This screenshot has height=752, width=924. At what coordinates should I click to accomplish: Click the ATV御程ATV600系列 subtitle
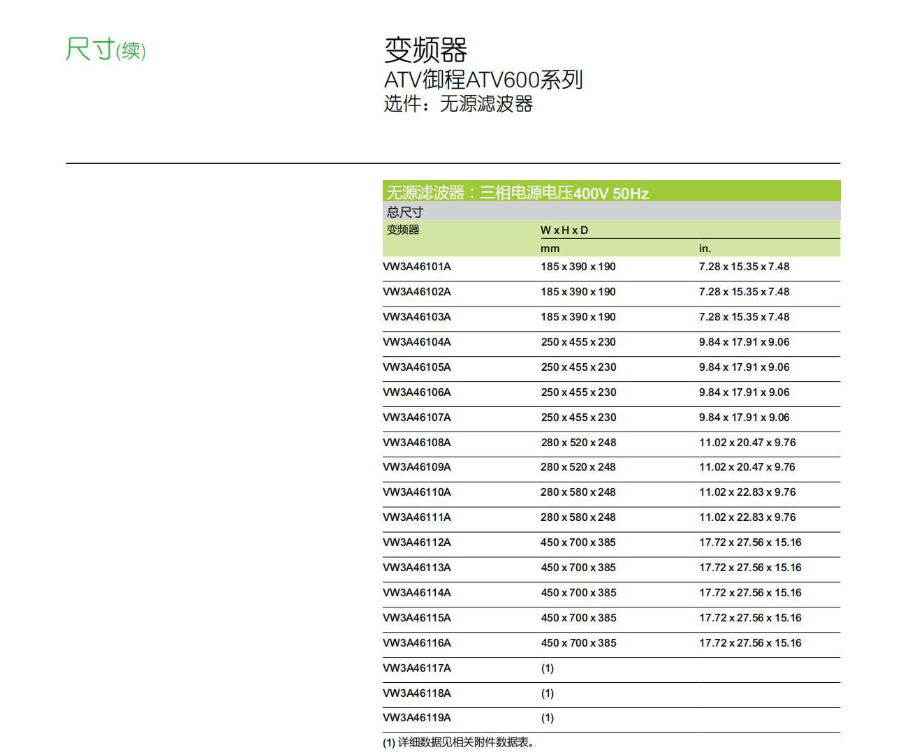(483, 80)
